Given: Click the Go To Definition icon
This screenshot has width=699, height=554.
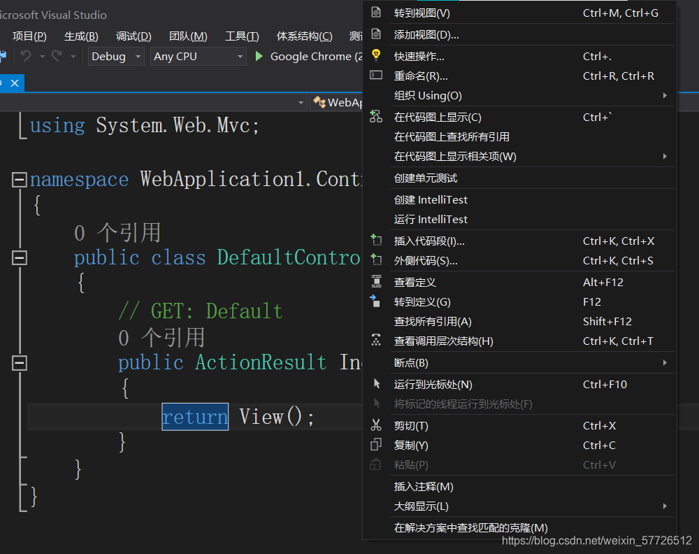Looking at the screenshot, I should pos(375,301).
